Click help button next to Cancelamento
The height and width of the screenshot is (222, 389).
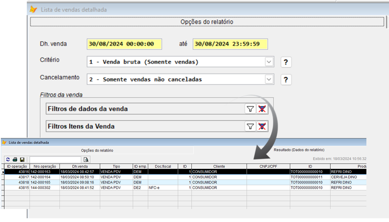pyautogui.click(x=286, y=80)
